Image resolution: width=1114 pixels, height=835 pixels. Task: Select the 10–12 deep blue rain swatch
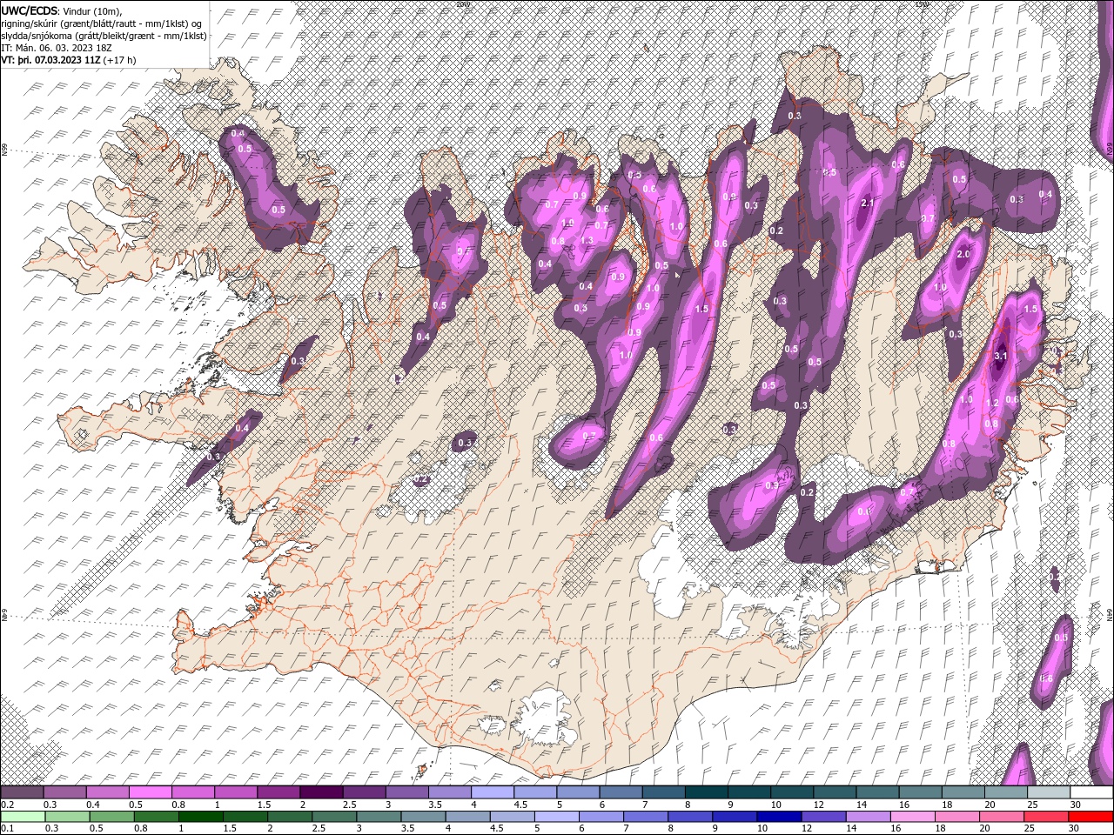click(x=780, y=817)
